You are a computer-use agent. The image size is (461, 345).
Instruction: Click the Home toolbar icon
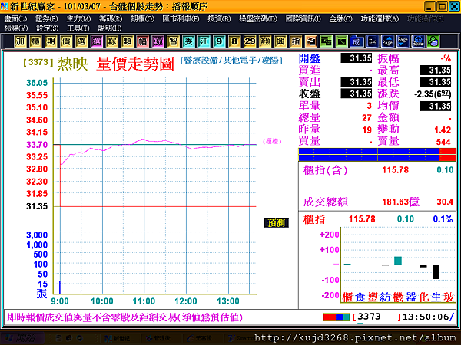coord(418,41)
